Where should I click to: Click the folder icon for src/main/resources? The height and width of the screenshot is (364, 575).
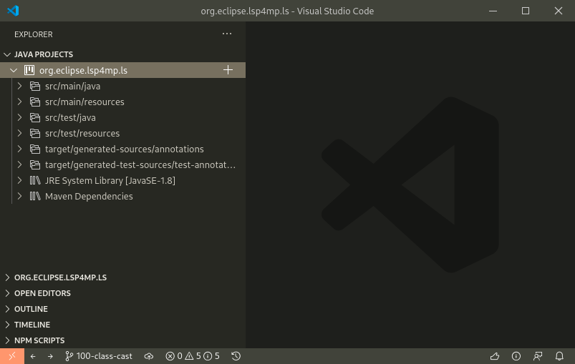[35, 102]
